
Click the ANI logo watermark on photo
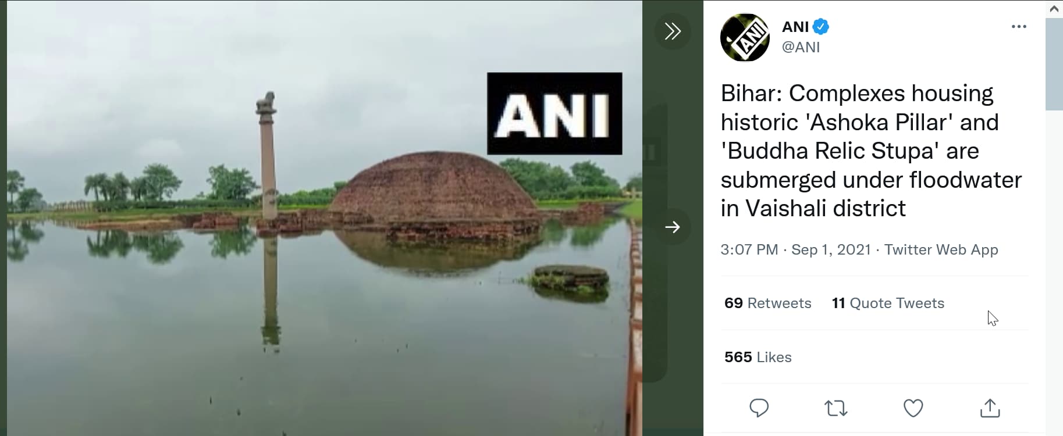pos(554,113)
